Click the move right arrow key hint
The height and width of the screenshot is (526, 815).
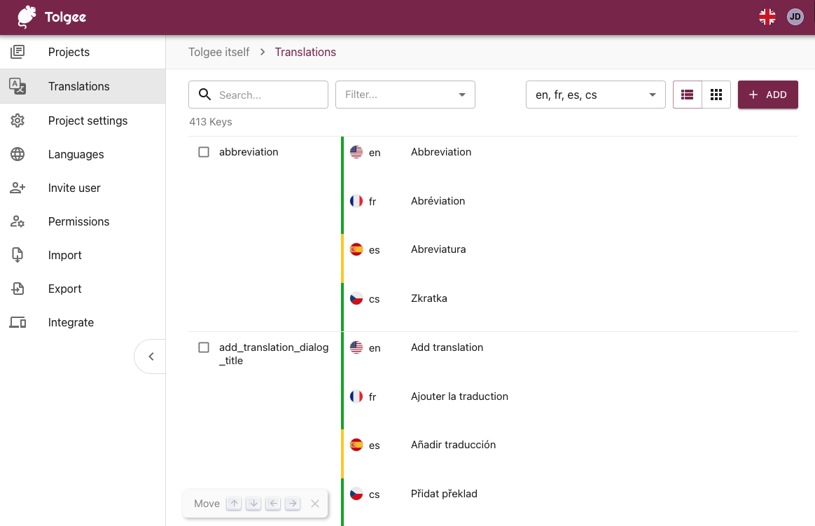293,503
